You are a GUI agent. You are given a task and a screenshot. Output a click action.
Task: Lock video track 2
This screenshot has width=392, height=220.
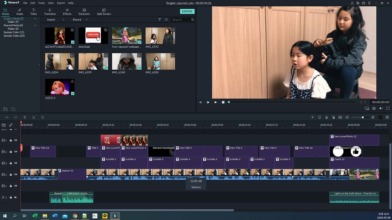[11, 174]
